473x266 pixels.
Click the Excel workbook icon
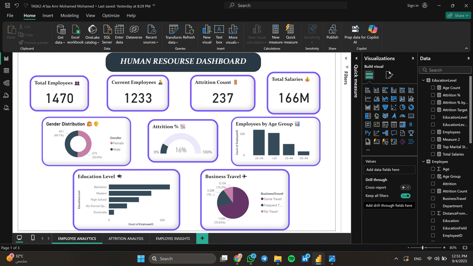coord(75,30)
